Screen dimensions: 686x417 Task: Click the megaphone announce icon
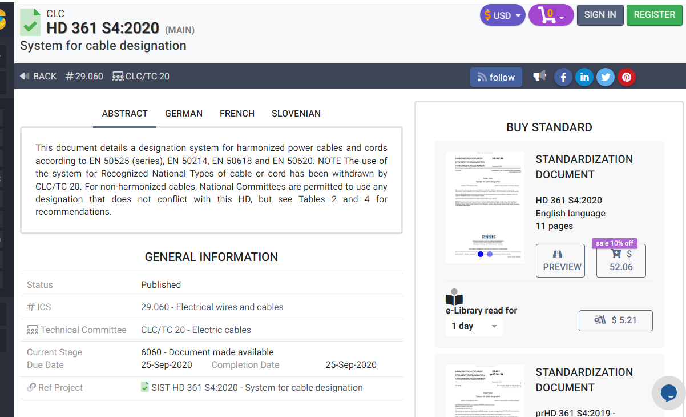pyautogui.click(x=539, y=76)
